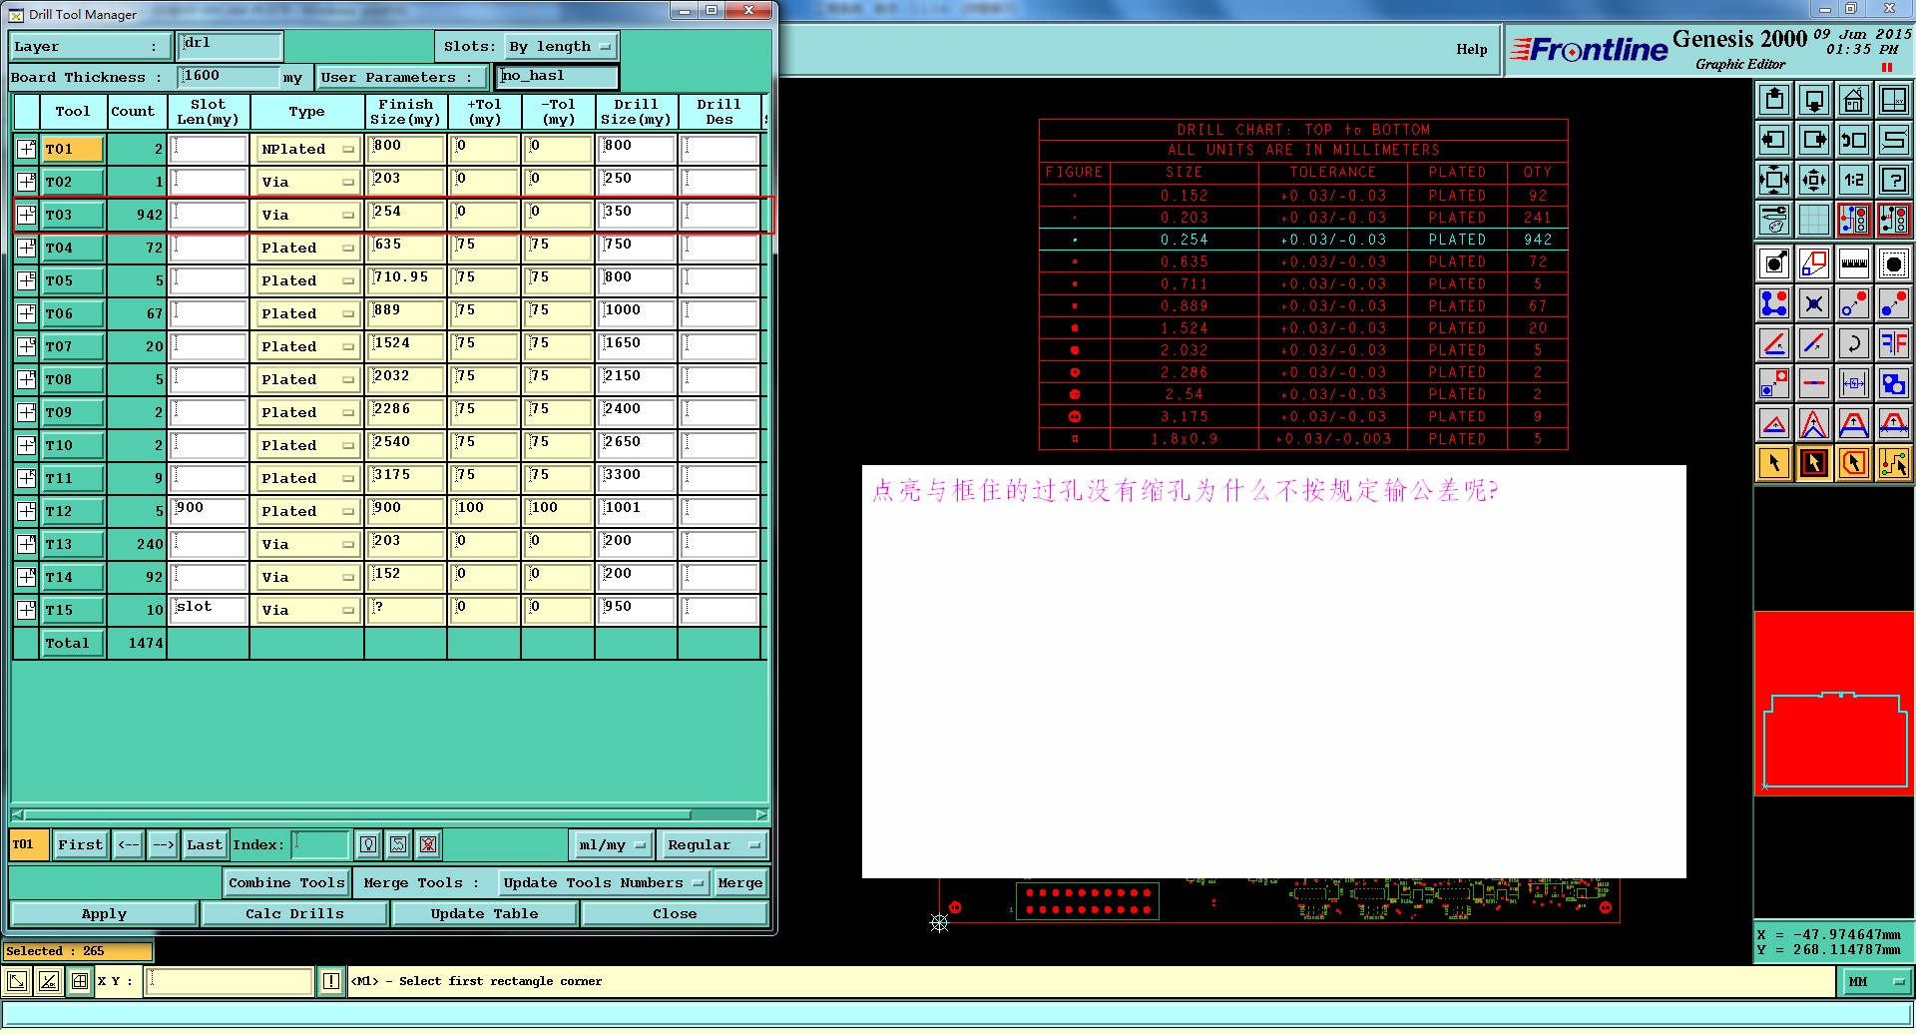Open the T02 Via type dropdown

click(x=308, y=183)
